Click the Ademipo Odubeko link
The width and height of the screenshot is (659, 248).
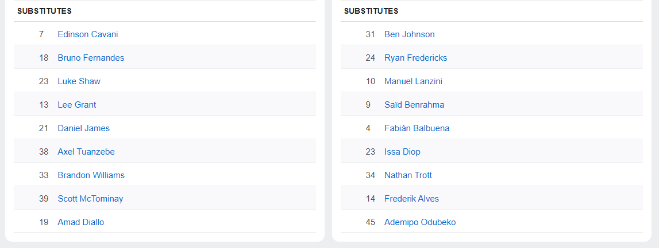[420, 222]
